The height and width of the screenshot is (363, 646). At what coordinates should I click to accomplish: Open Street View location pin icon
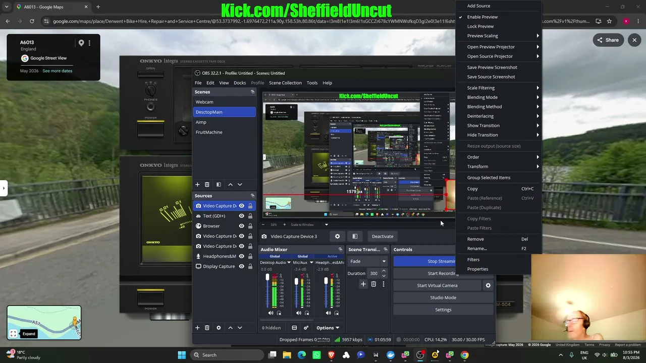tap(81, 43)
